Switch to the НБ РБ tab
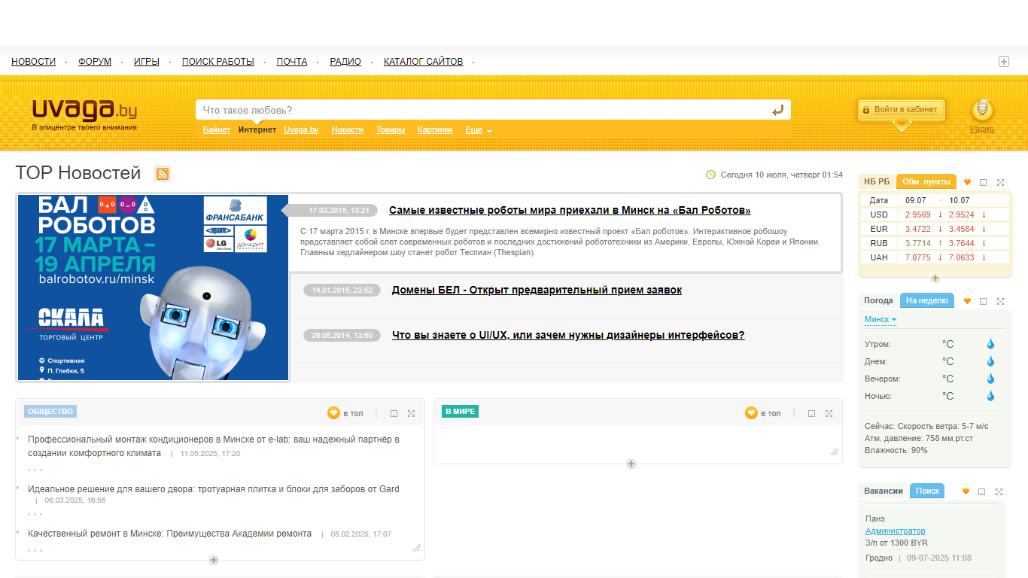 [877, 181]
